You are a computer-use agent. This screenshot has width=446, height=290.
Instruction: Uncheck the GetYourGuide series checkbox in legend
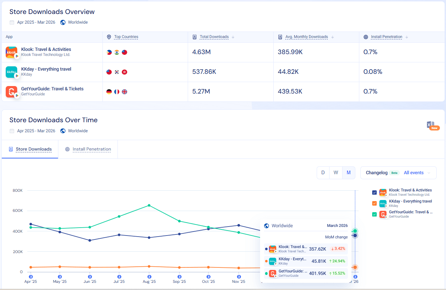point(374,214)
